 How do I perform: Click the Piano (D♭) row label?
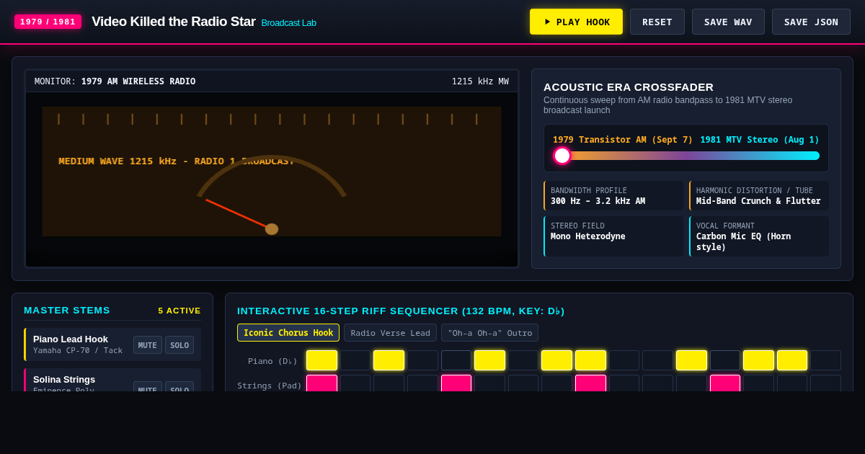coord(272,361)
